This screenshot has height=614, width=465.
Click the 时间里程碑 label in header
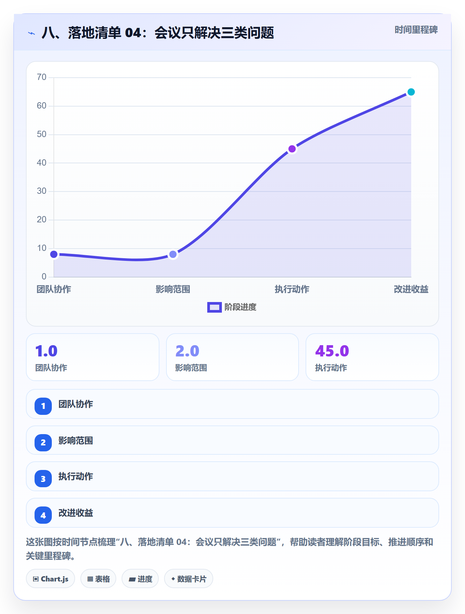click(x=416, y=30)
